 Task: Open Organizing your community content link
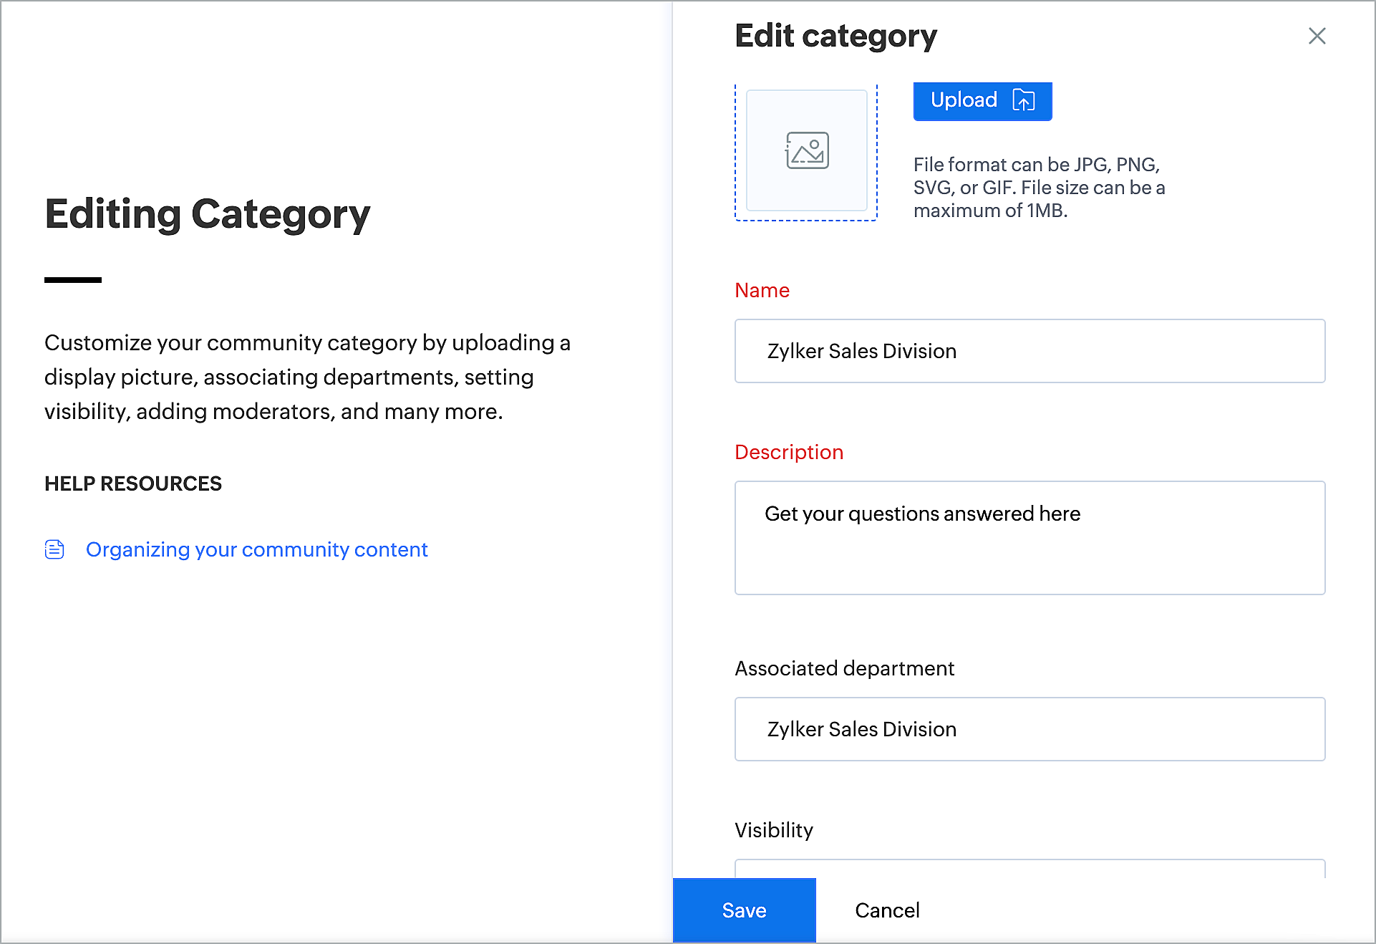tap(256, 549)
